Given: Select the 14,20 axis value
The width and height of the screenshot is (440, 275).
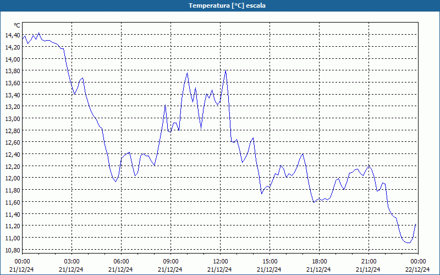Looking at the screenshot, I should pyautogui.click(x=13, y=47).
